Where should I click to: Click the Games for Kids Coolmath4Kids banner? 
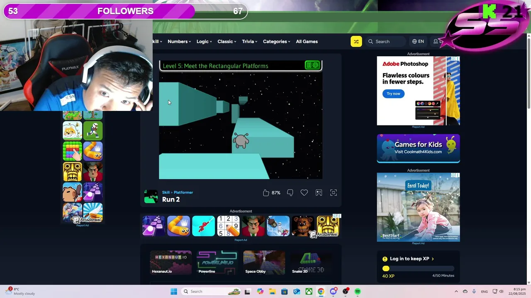(x=418, y=148)
